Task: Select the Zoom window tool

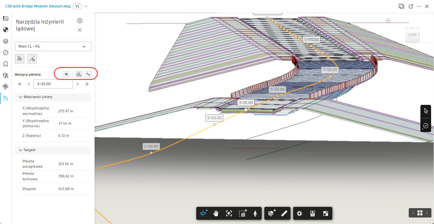Action: (242, 214)
